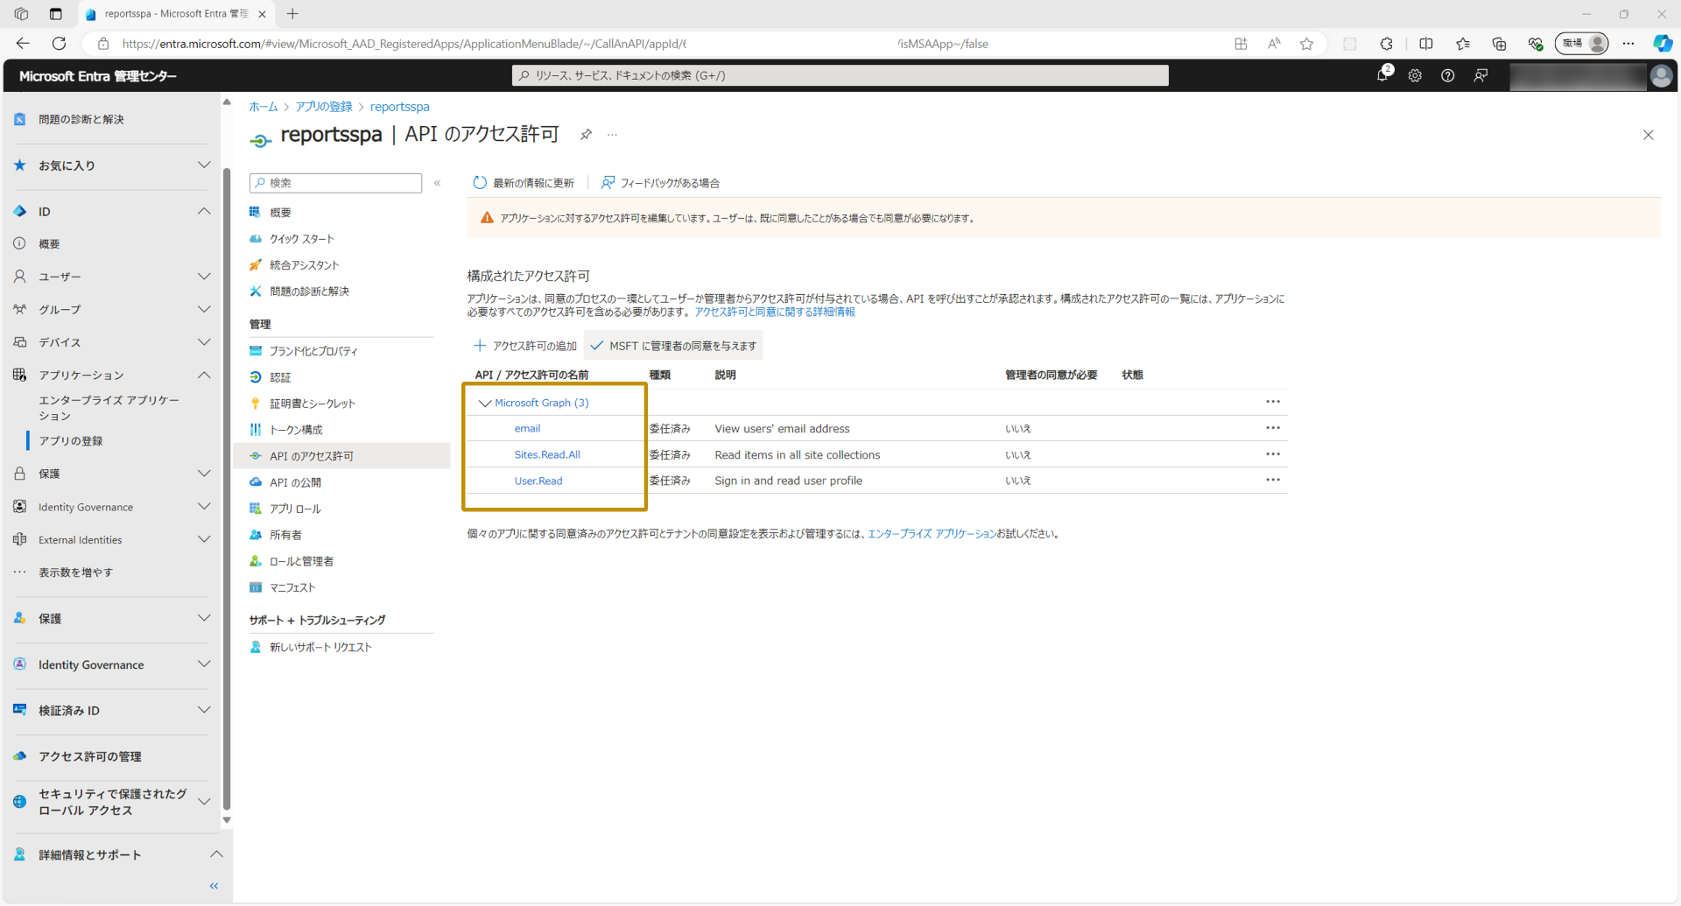Screen dimensions: 1681x906
Task: Open the settings gear in Entra header
Action: tap(1415, 76)
